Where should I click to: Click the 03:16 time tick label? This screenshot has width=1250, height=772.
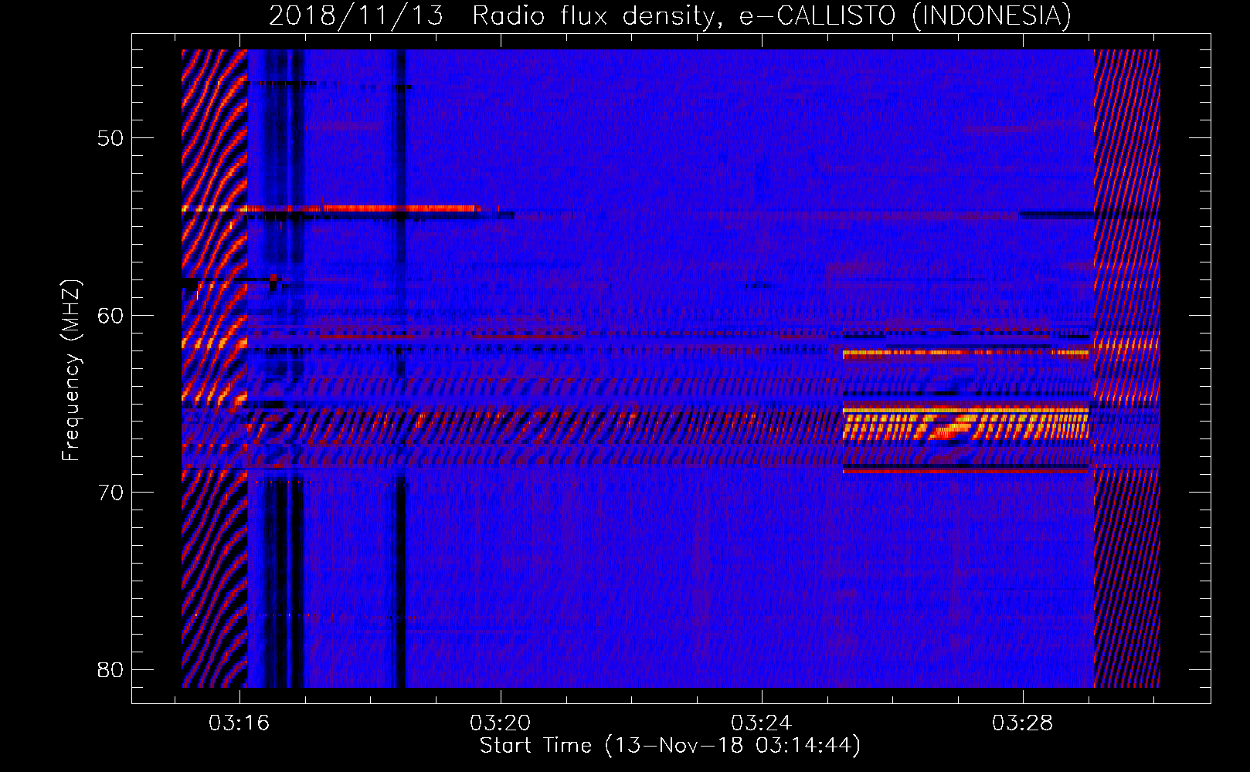239,723
